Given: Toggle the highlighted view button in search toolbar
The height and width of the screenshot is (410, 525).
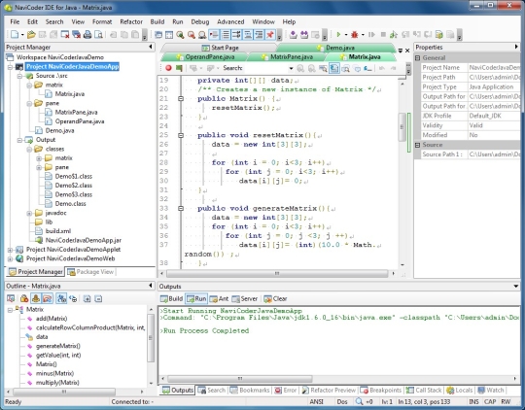Looking at the screenshot, I should (333, 68).
